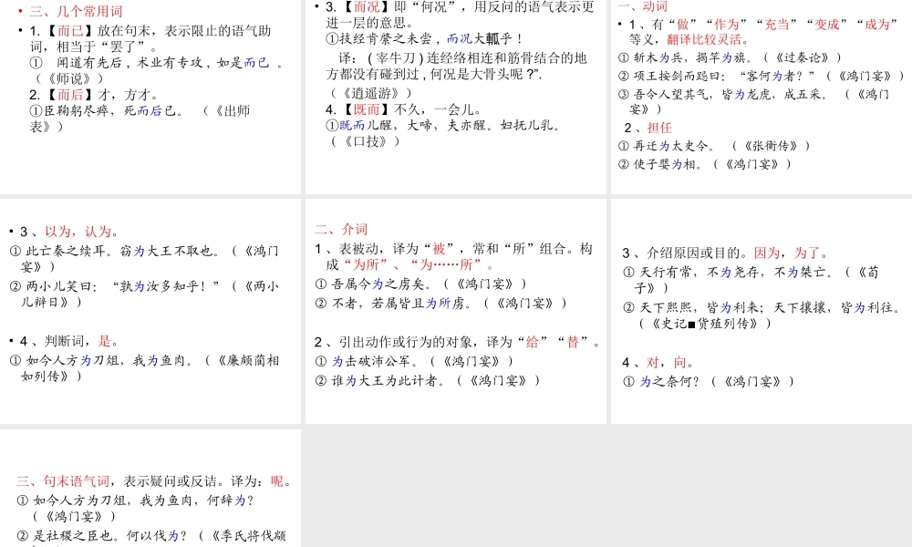
Task: Click the example 使子婴为相
Action: 660,164
